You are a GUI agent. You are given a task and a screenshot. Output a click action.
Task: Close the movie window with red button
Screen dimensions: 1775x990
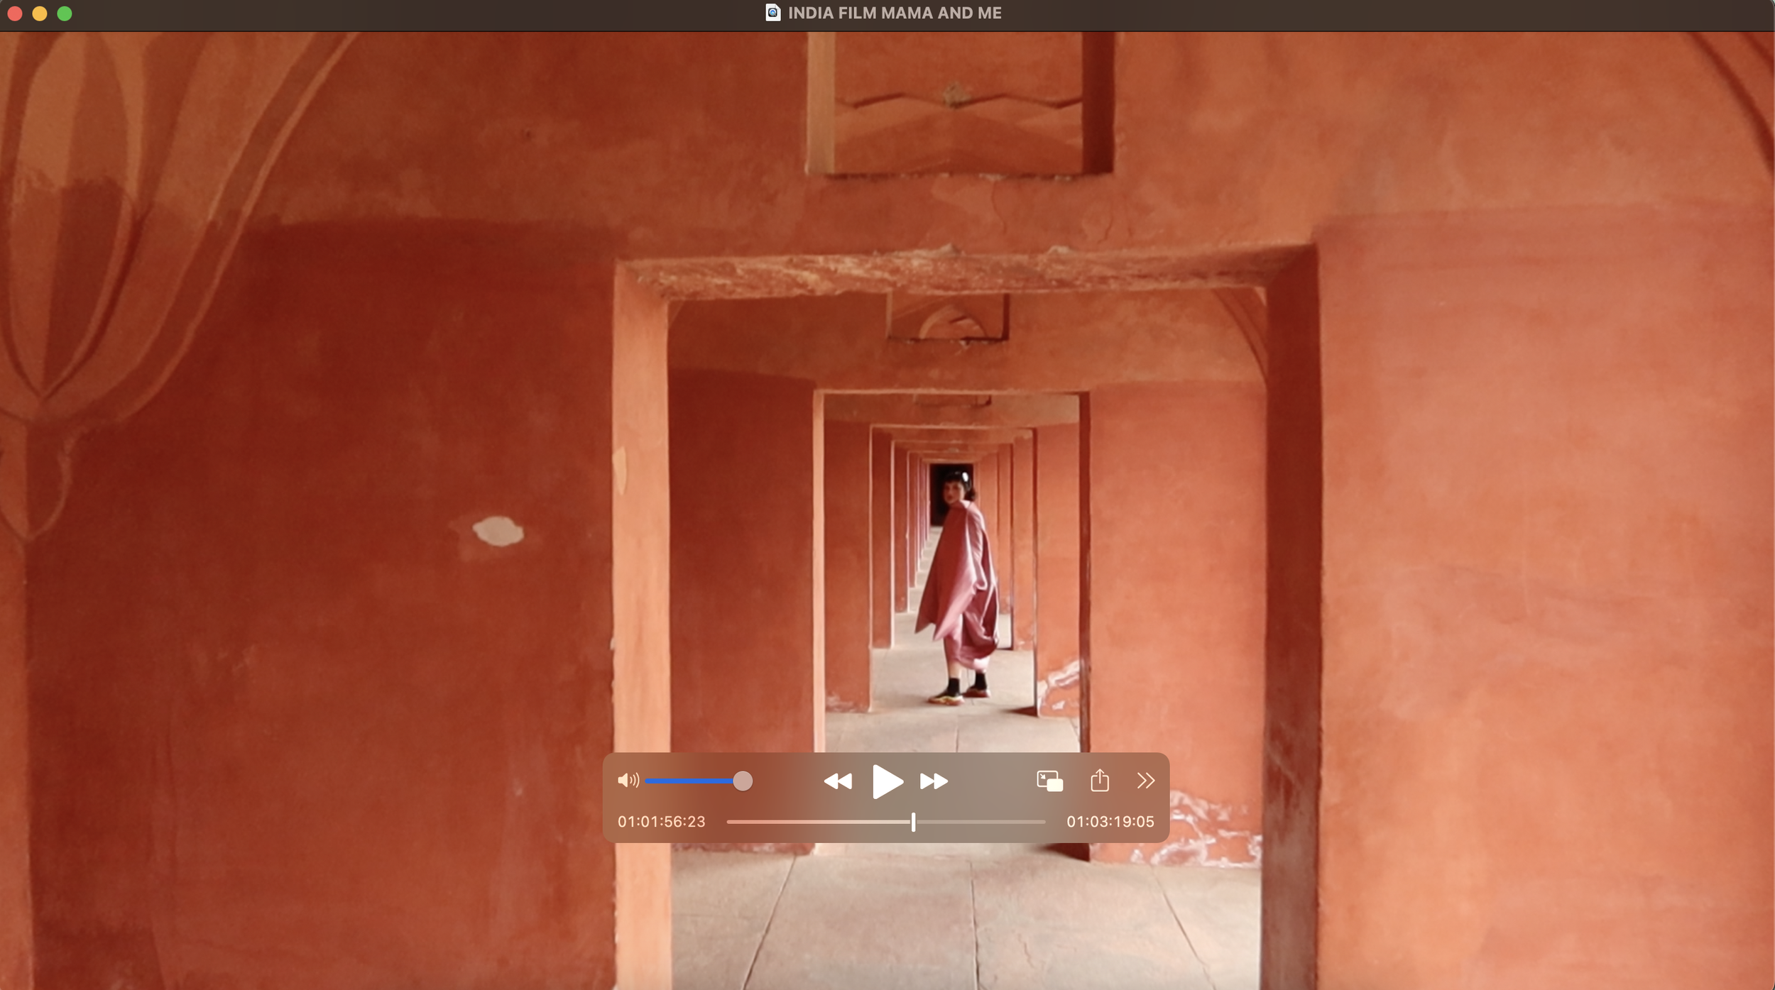coord(15,13)
